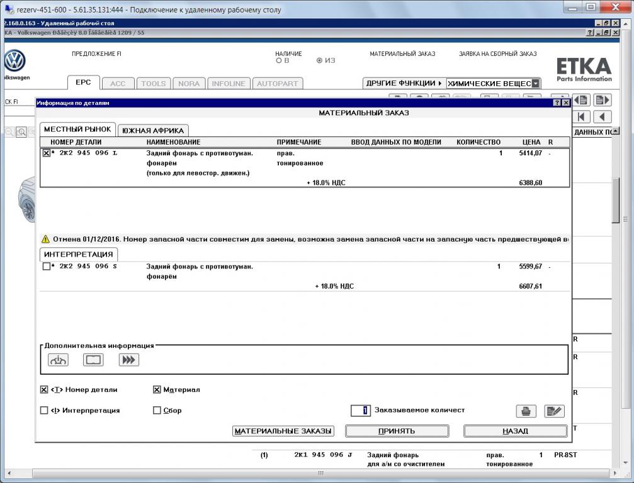Viewport: 634px width, 483px height.
Task: Click the vehicle info icon under Дополнительная информация
Action: click(x=58, y=360)
